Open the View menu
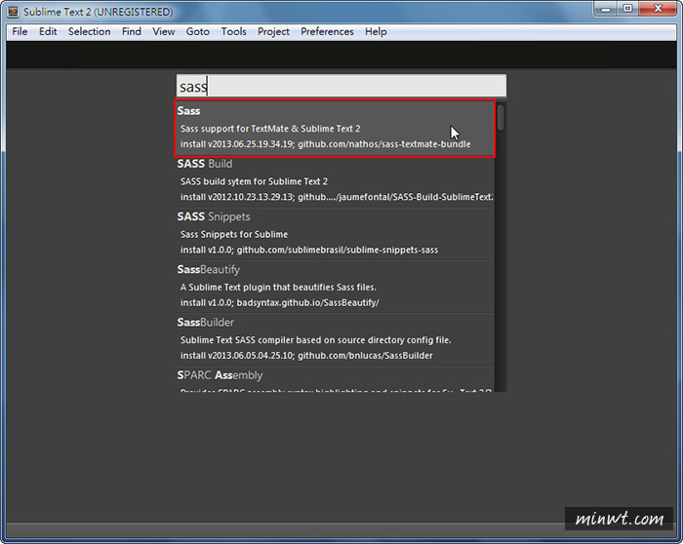 (x=164, y=32)
